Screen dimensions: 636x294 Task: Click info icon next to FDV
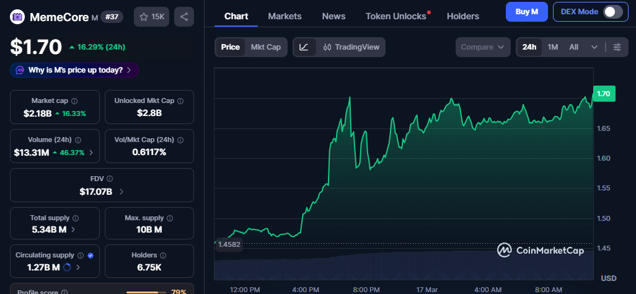tap(110, 179)
